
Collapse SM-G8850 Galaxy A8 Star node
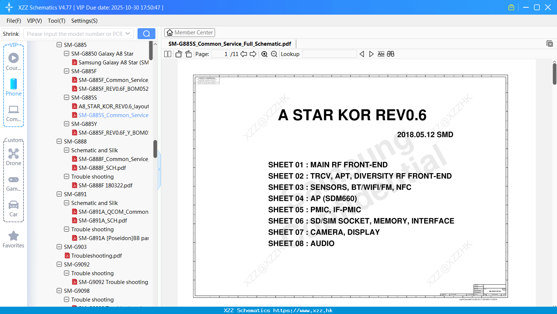click(x=67, y=53)
